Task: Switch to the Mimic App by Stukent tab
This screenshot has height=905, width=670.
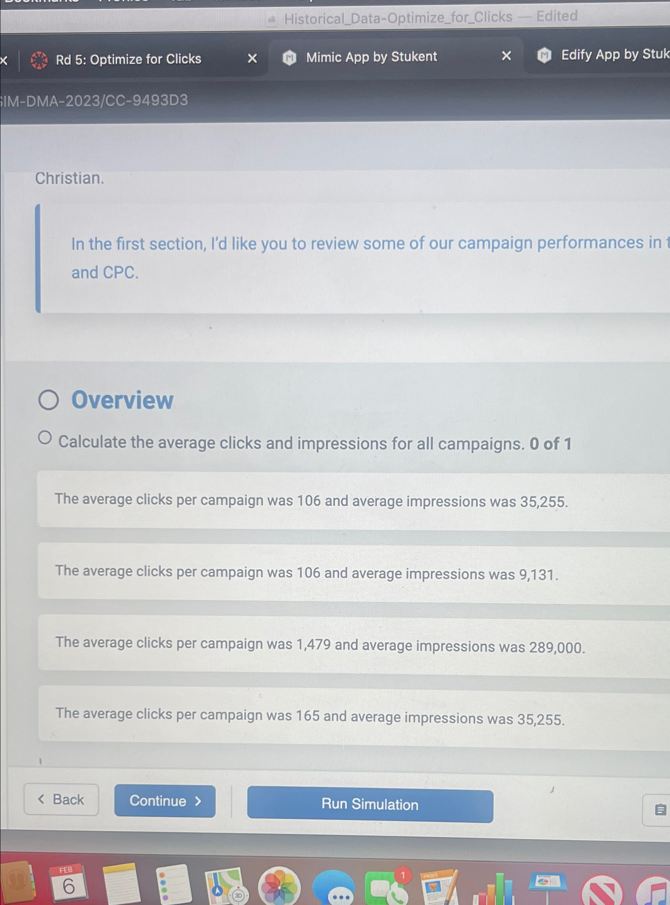Action: click(x=371, y=57)
